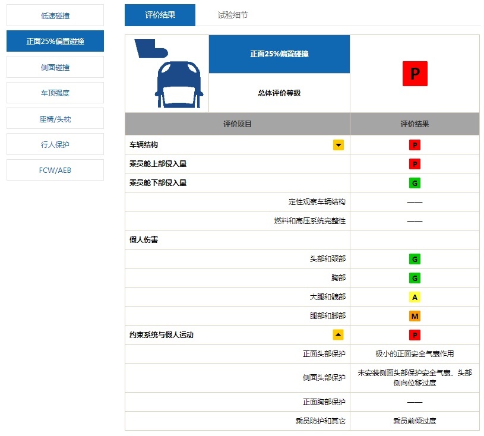Click the 大腿和髋部 row label

tap(328, 297)
